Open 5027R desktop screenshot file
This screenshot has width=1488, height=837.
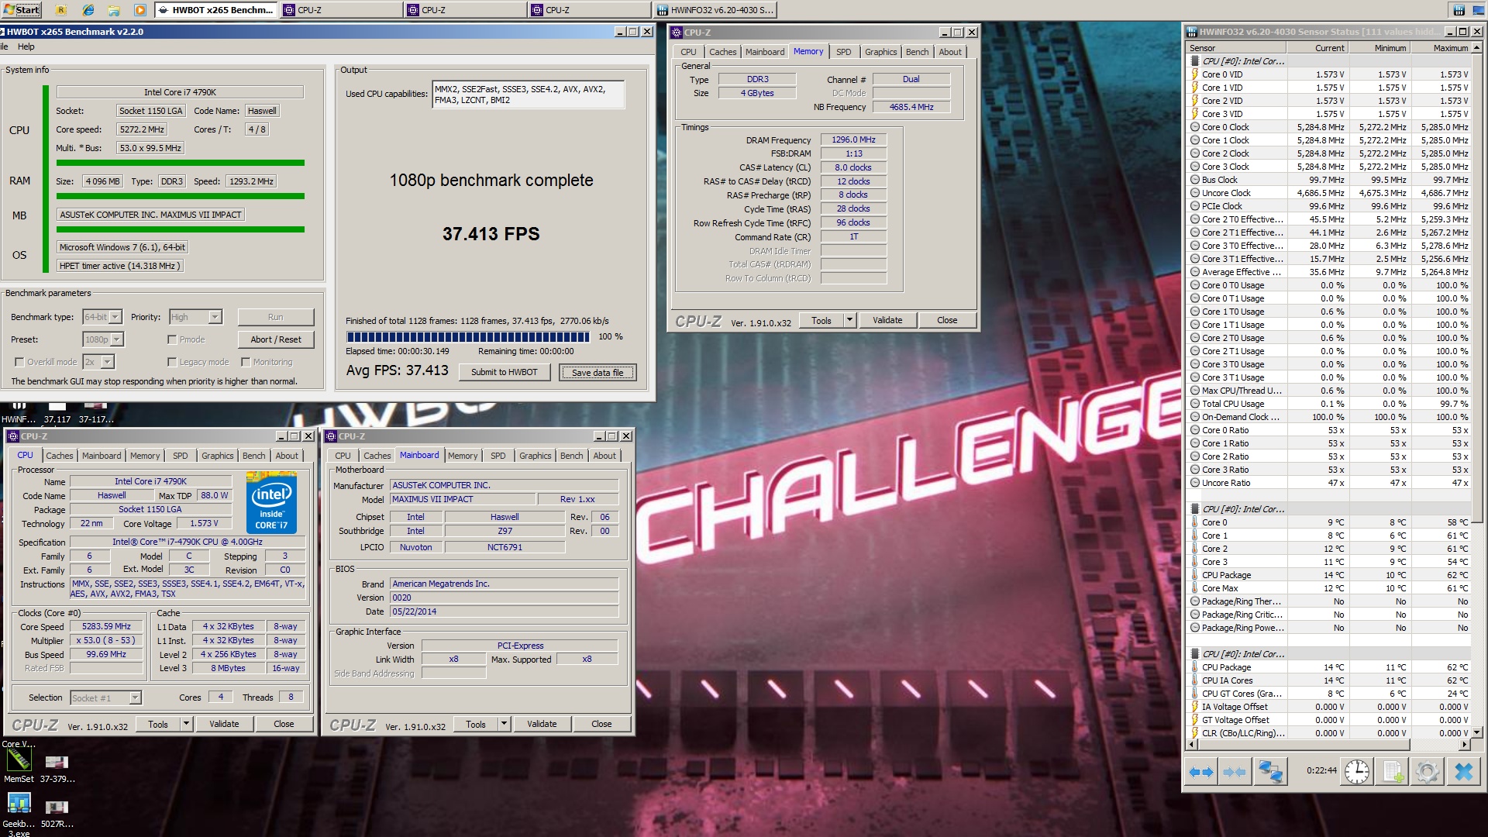[x=57, y=813]
